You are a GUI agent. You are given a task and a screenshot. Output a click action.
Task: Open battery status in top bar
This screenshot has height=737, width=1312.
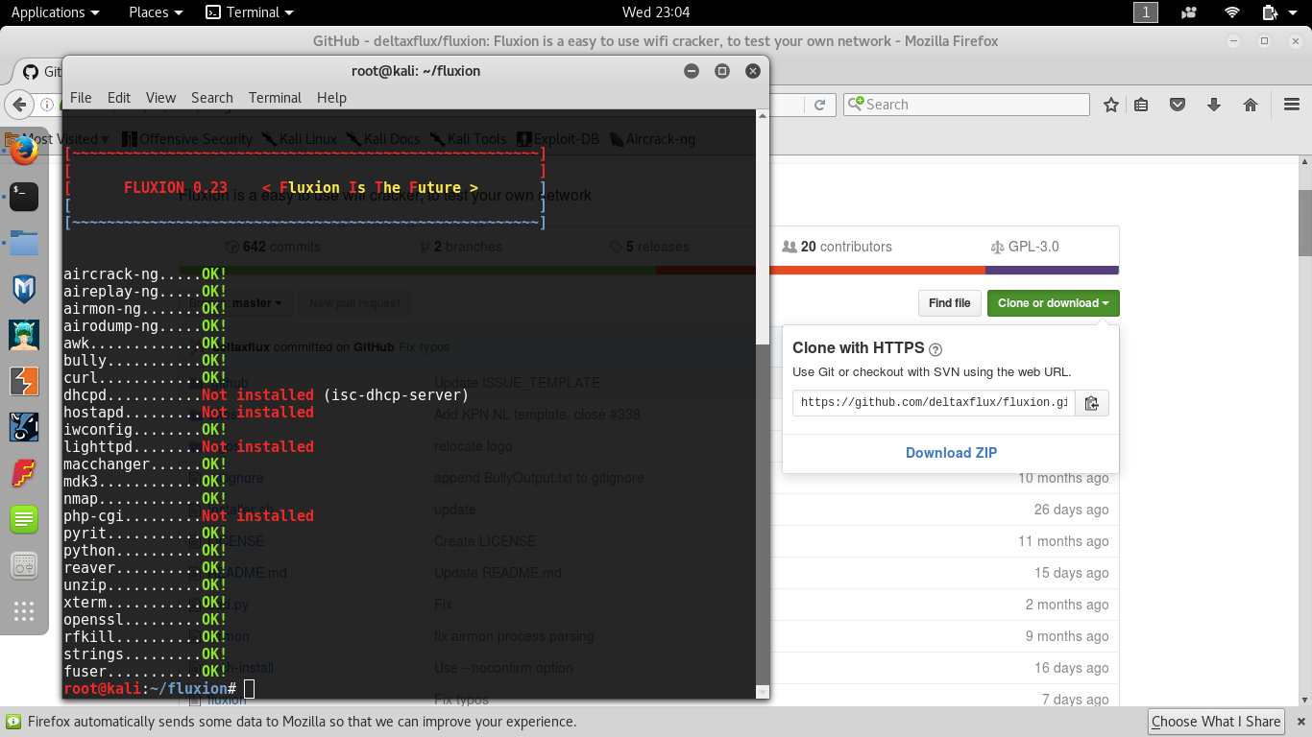tap(1270, 12)
